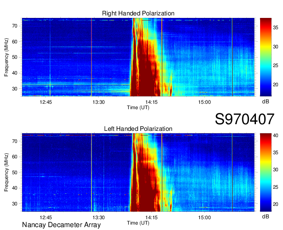Click the 25 dB label on the upper color bar
This screenshot has height=230, width=283.
pyautogui.click(x=276, y=65)
